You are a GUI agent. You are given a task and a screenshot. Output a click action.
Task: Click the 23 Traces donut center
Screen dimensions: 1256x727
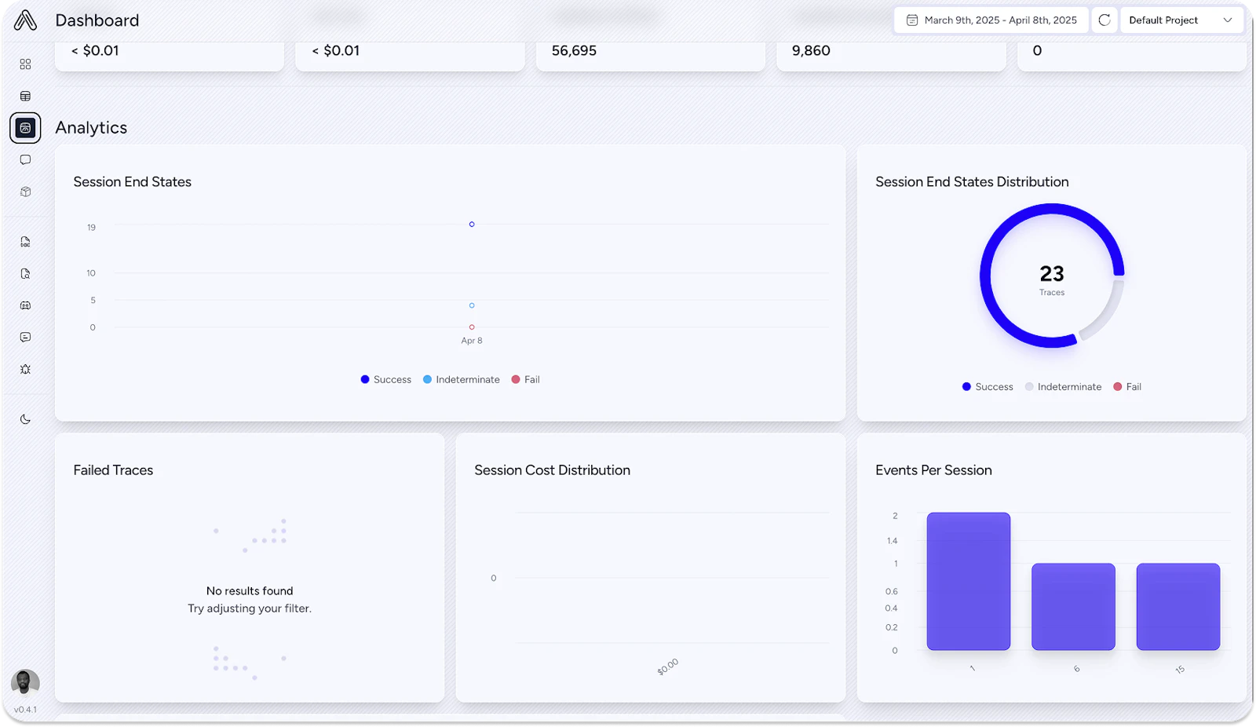pyautogui.click(x=1052, y=279)
